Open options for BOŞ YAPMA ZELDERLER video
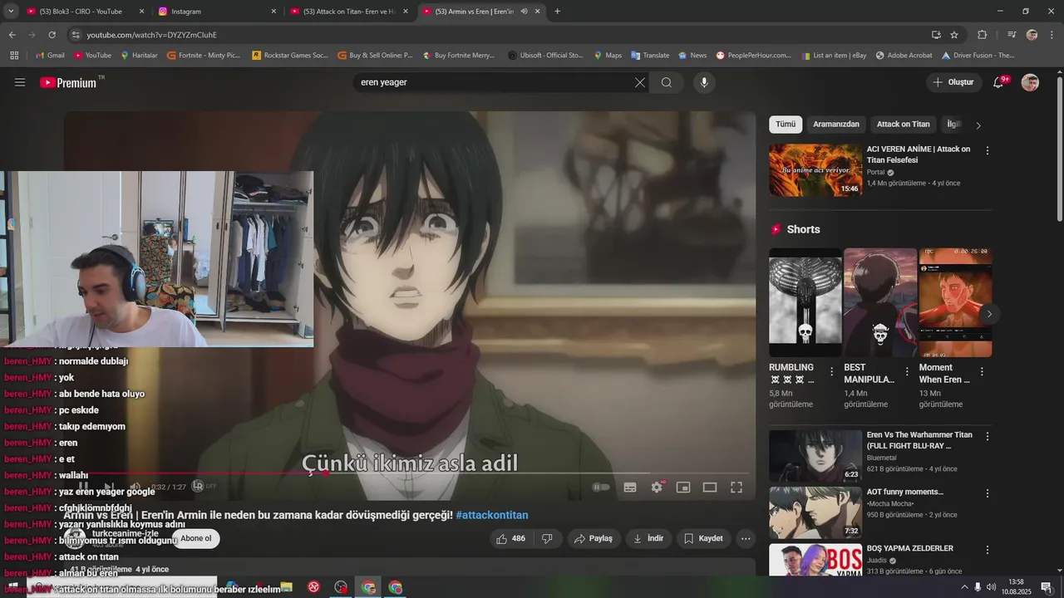 (x=988, y=550)
